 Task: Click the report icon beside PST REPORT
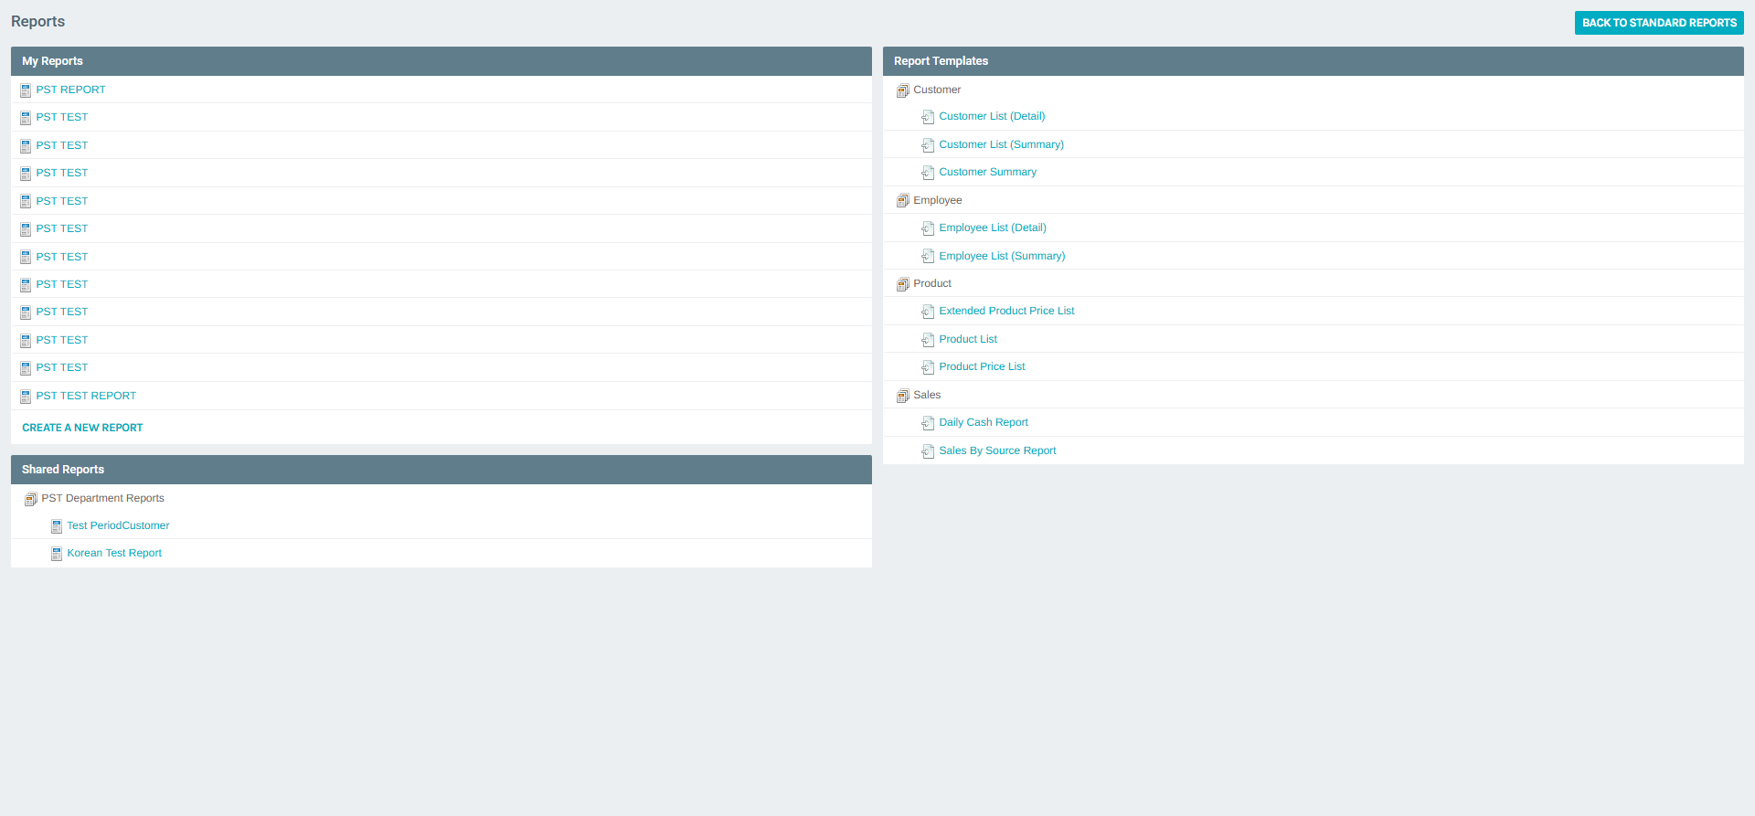click(x=26, y=90)
